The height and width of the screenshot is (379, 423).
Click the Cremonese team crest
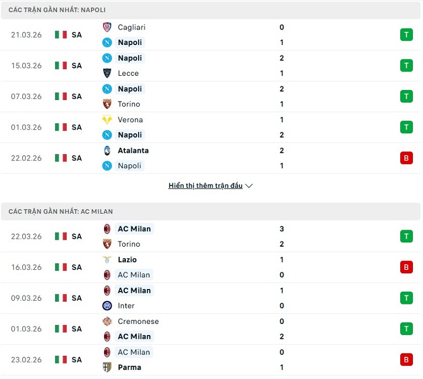[x=108, y=321]
